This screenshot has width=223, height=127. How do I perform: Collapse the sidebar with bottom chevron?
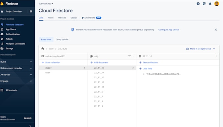[x=30, y=126]
